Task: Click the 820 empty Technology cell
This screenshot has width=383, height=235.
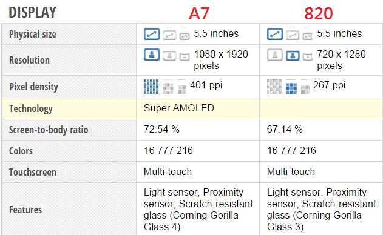Action: pyautogui.click(x=321, y=108)
